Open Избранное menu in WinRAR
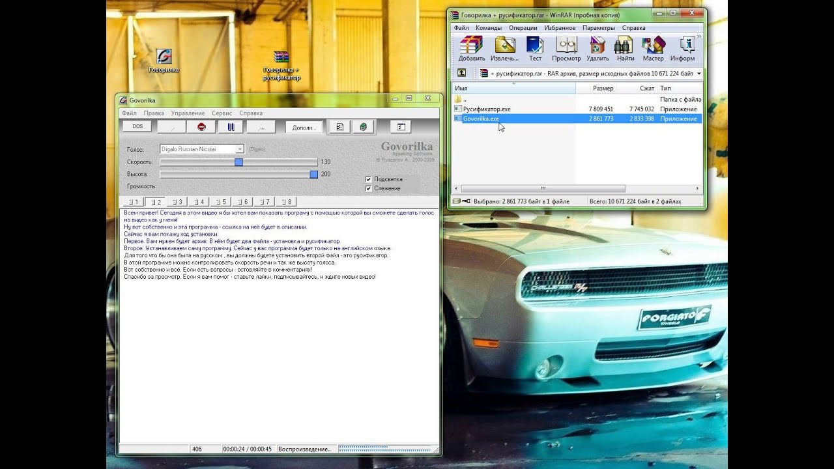This screenshot has width=834, height=469. (560, 28)
